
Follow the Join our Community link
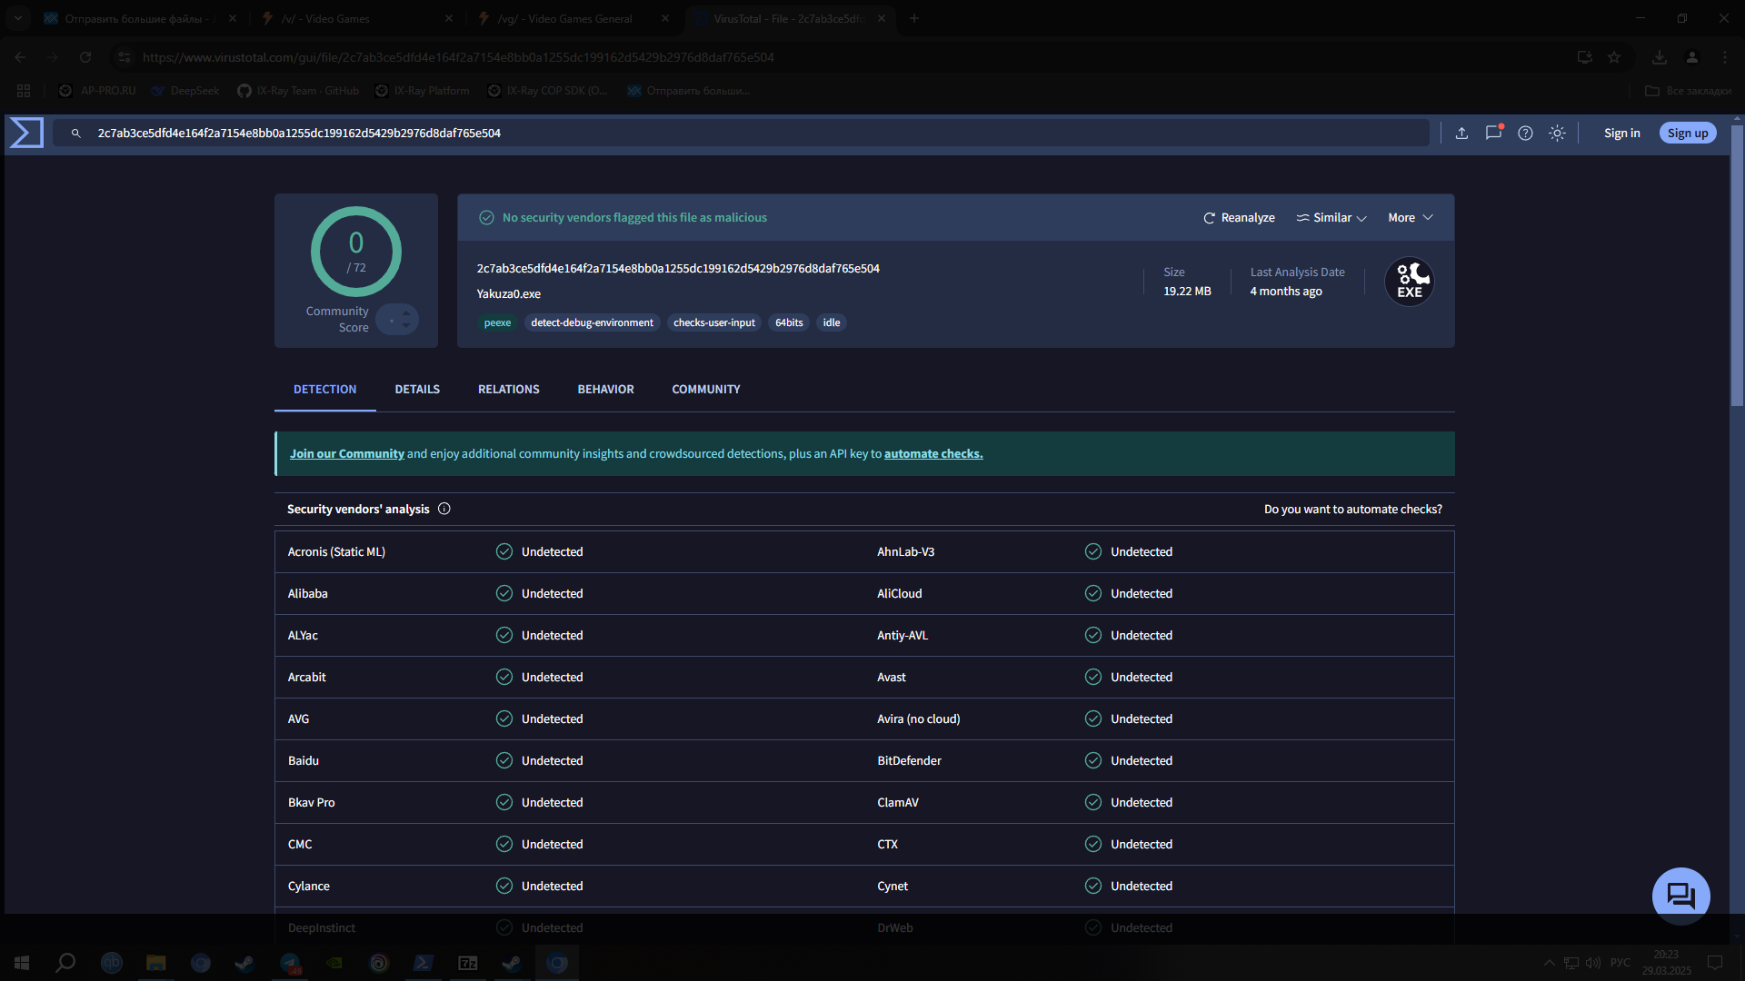347,454
